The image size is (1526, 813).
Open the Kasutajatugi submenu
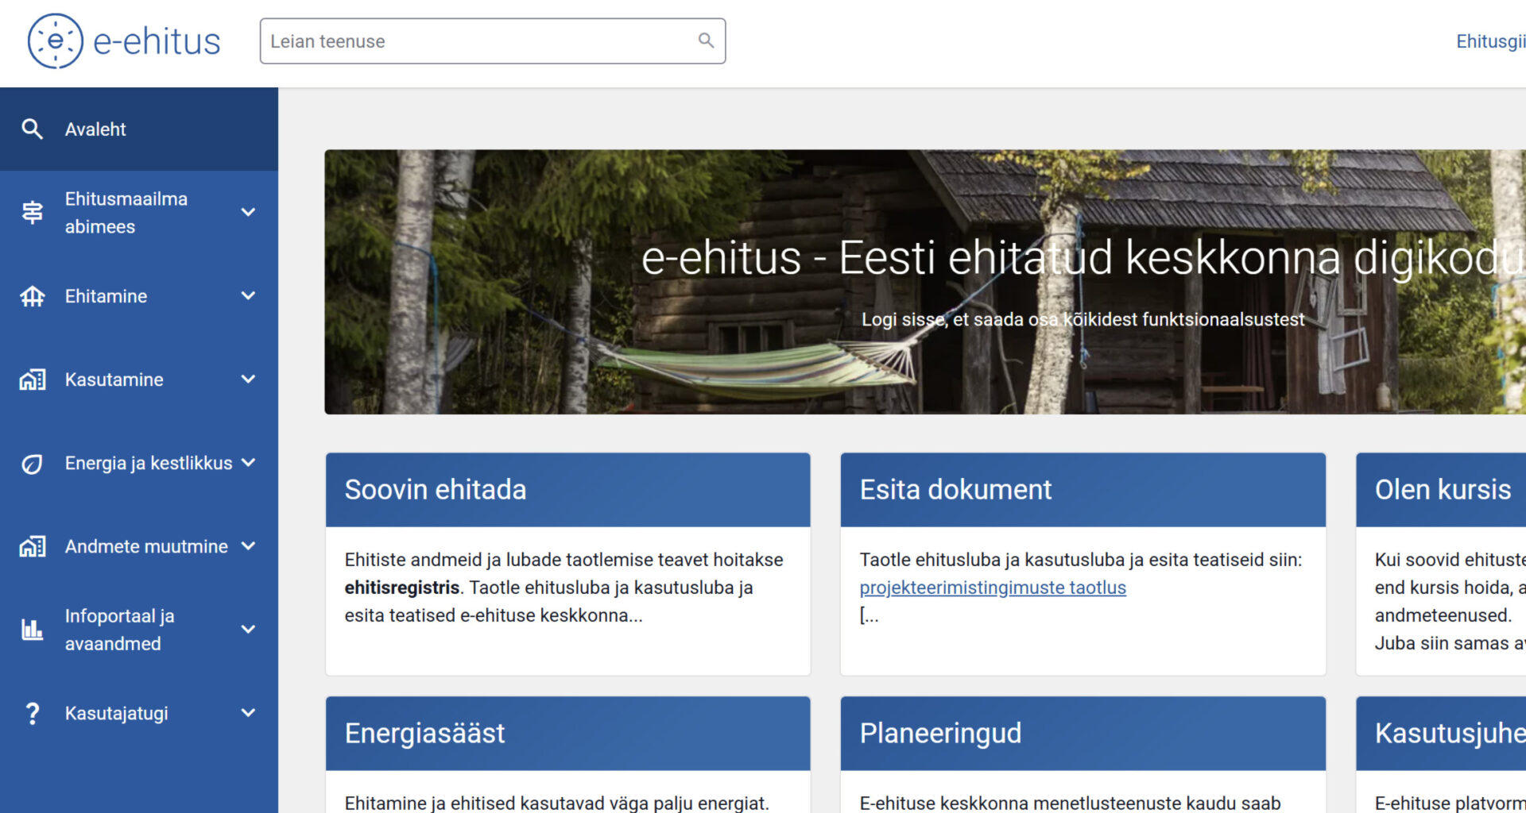[249, 713]
